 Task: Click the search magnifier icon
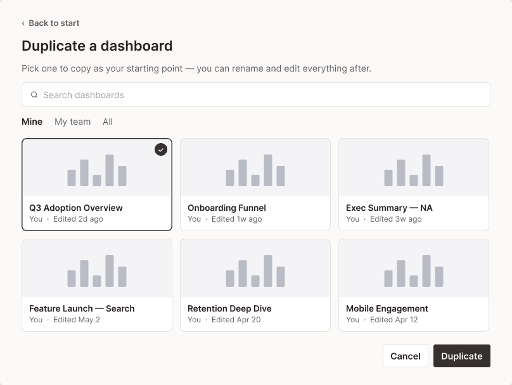click(34, 94)
